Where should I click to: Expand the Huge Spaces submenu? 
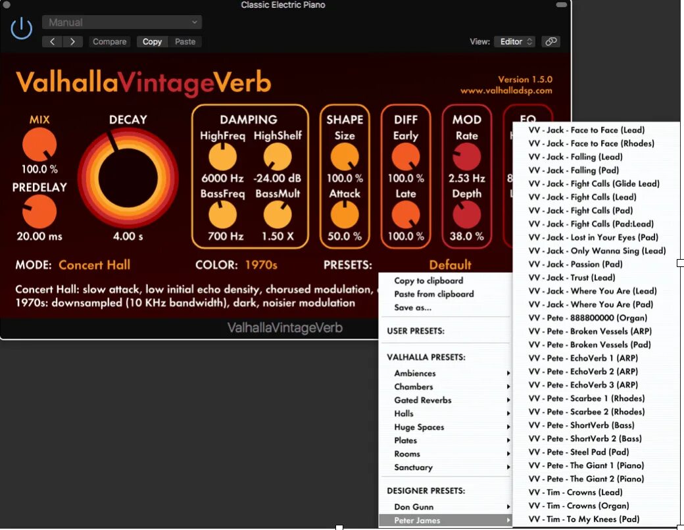[x=445, y=427]
